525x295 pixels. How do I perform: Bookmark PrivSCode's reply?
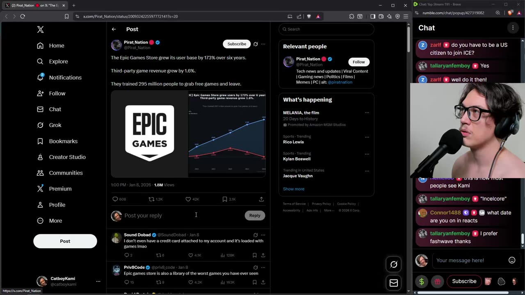tap(254, 282)
